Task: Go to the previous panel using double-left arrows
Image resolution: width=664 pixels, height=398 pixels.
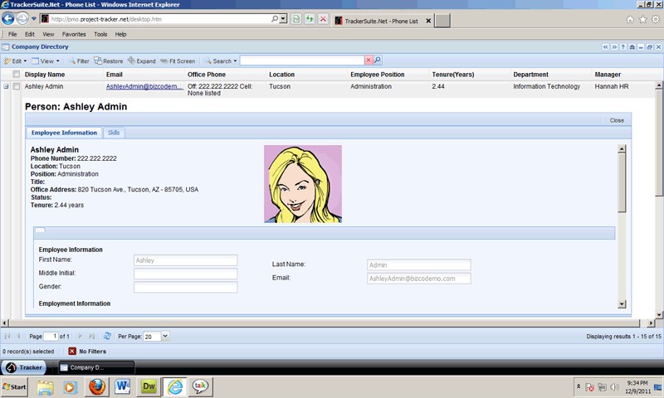Action: coord(606,47)
